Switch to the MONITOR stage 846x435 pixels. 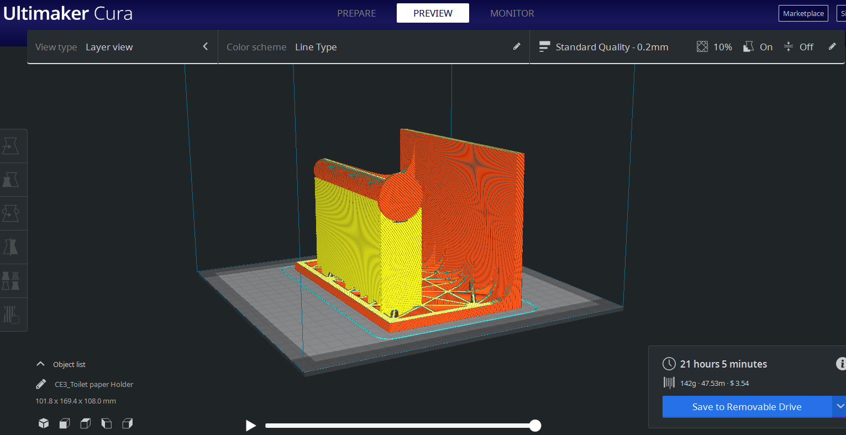click(x=512, y=13)
